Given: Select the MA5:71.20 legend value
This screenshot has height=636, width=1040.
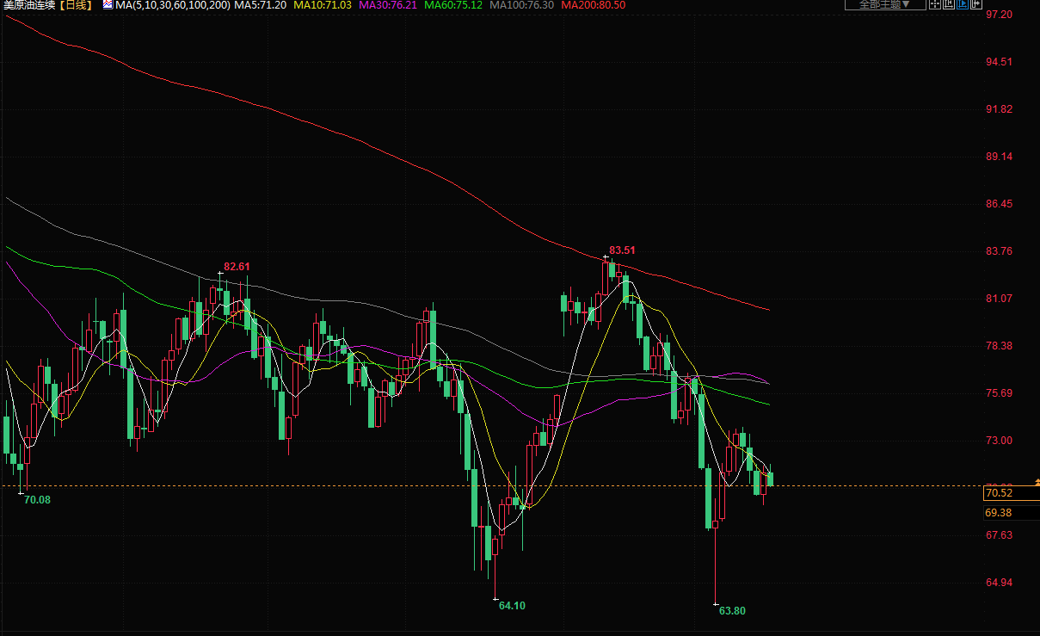Looking at the screenshot, I should (261, 5).
